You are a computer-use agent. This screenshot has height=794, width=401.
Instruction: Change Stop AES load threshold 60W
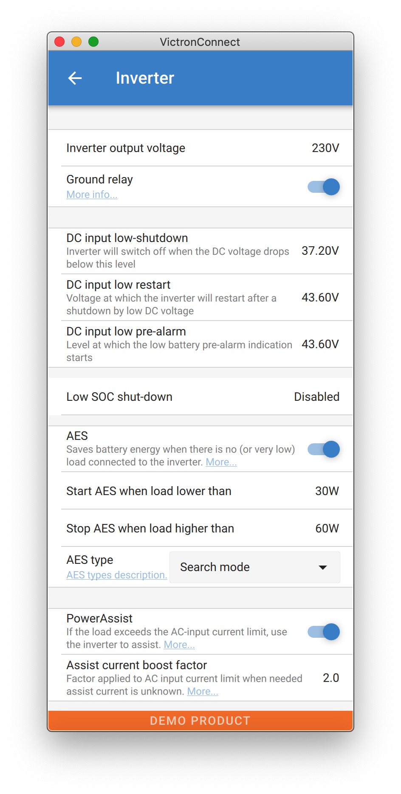click(x=327, y=529)
